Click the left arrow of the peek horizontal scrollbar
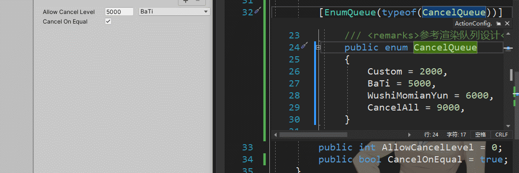 pyautogui.click(x=275, y=135)
